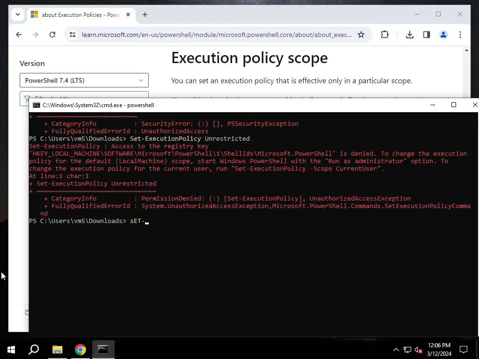Image resolution: width=479 pixels, height=359 pixels.
Task: Open Windows search from taskbar
Action: [x=34, y=350]
